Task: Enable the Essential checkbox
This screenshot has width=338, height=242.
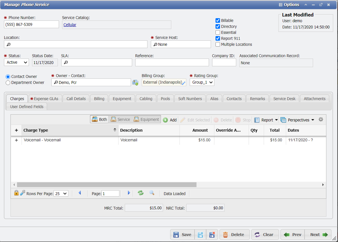Action: click(217, 32)
